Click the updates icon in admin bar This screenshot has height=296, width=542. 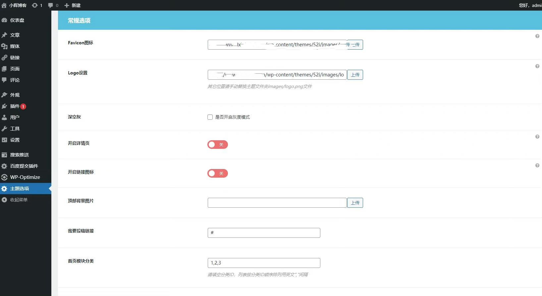click(x=35, y=5)
